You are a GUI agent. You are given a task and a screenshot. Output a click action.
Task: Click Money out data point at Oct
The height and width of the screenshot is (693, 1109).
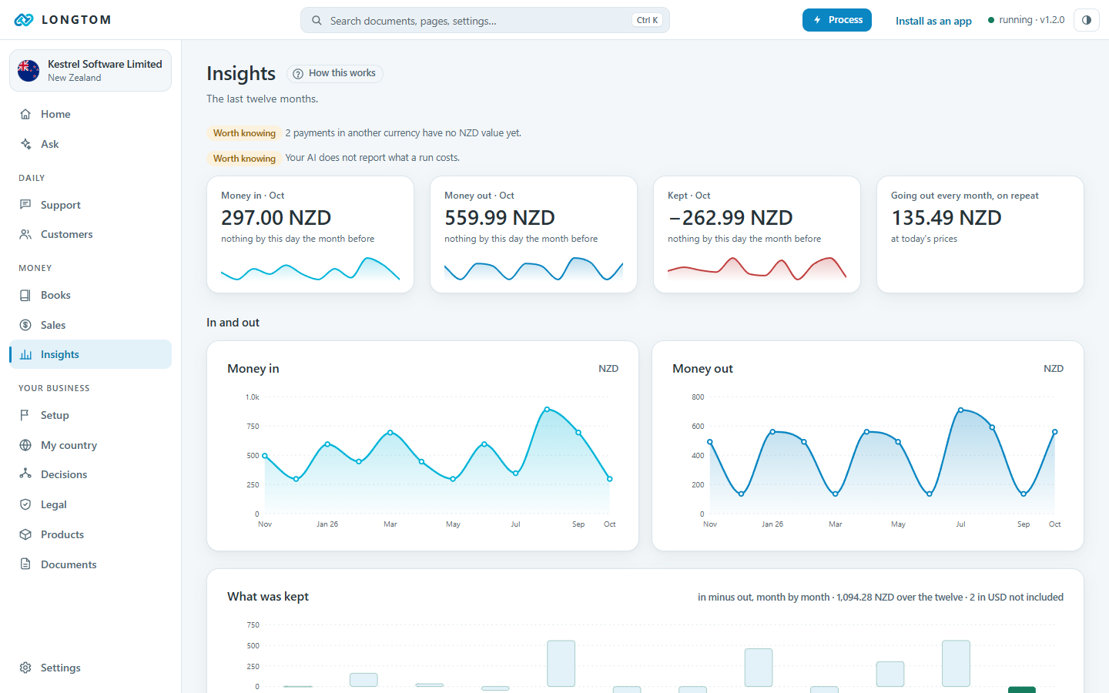[x=1055, y=432]
